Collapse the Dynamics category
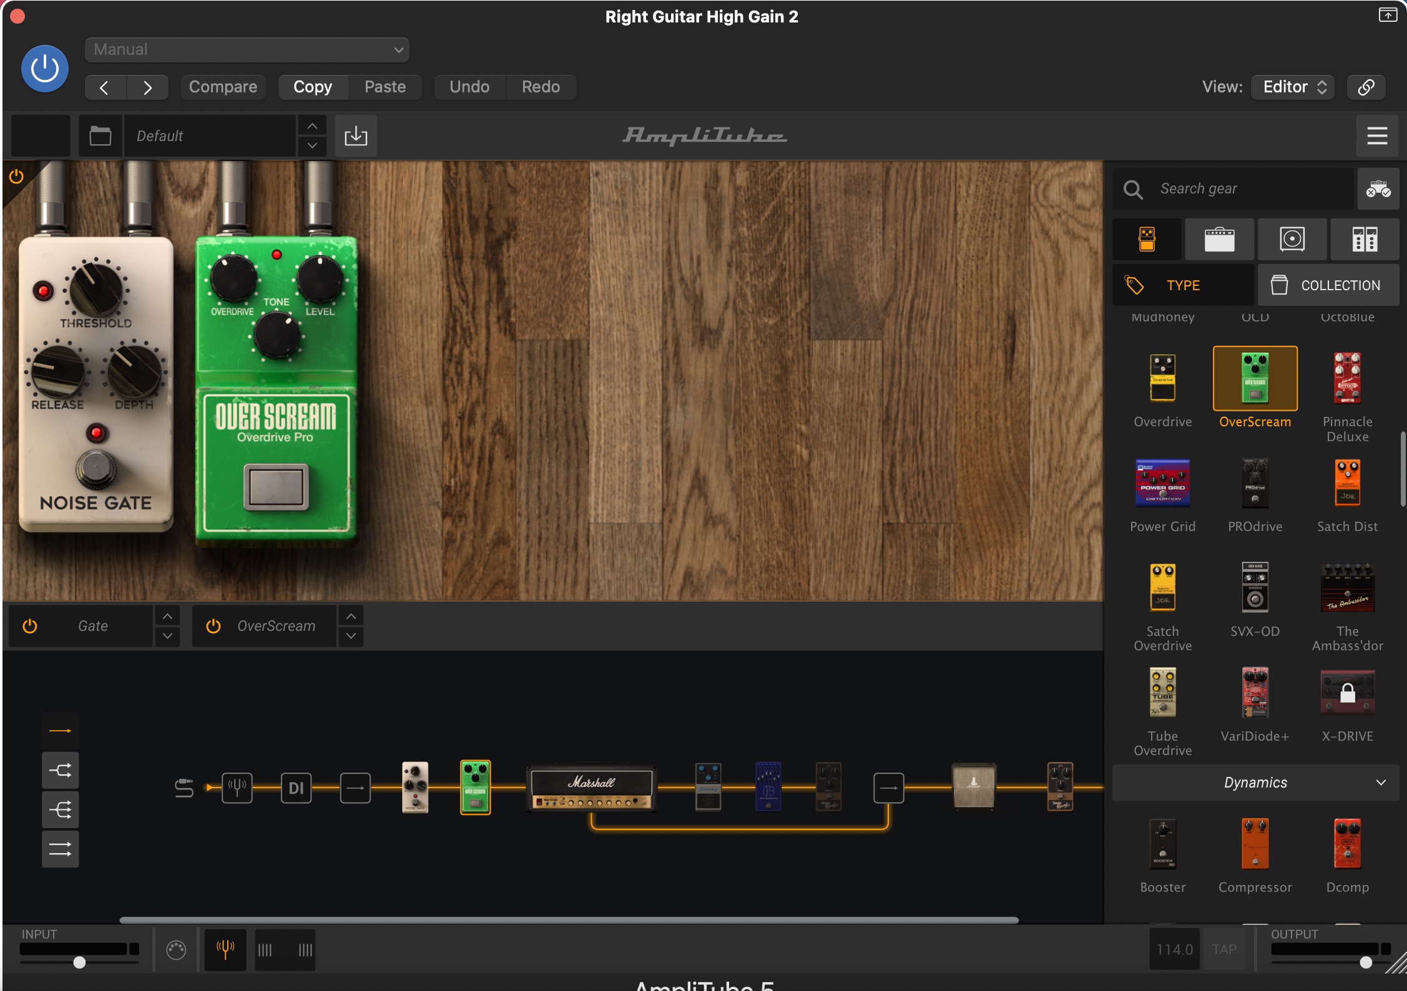The height and width of the screenshot is (991, 1407). [1256, 783]
